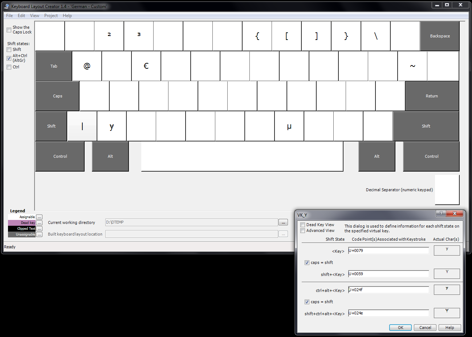The image size is (472, 337).
Task: Click the Clipped Text legend color swatch
Action: pyautogui.click(x=22, y=229)
